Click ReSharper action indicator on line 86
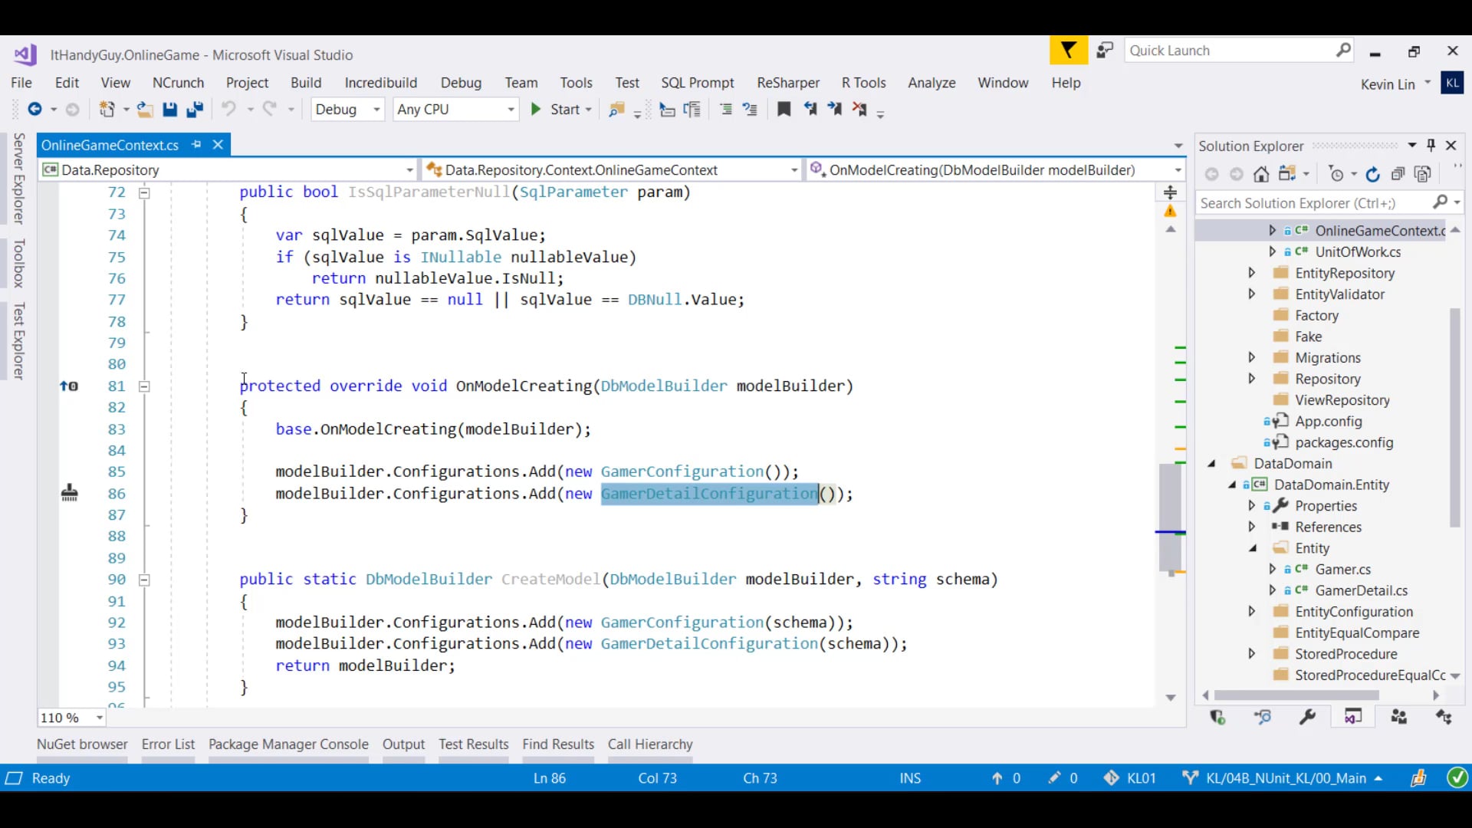1472x828 pixels. pos(69,493)
